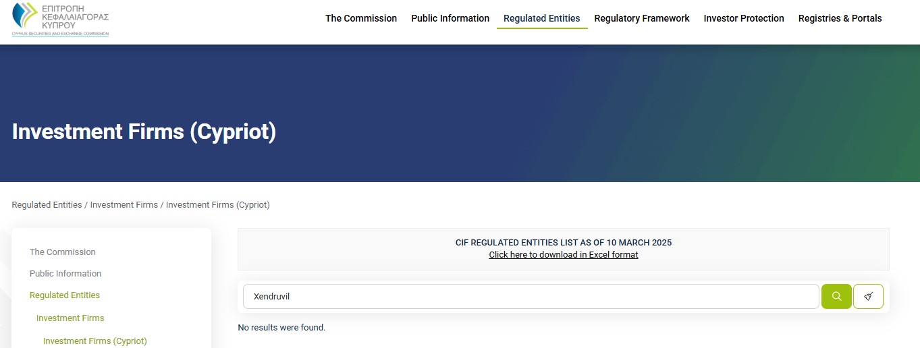Open the Registries & Portals menu
Screen dimensions: 920x348
coord(840,18)
